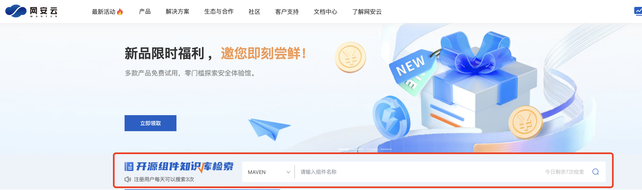The height and width of the screenshot is (190, 642).
Task: Select the second carousel slide indicator
Action: pyautogui.click(x=358, y=149)
